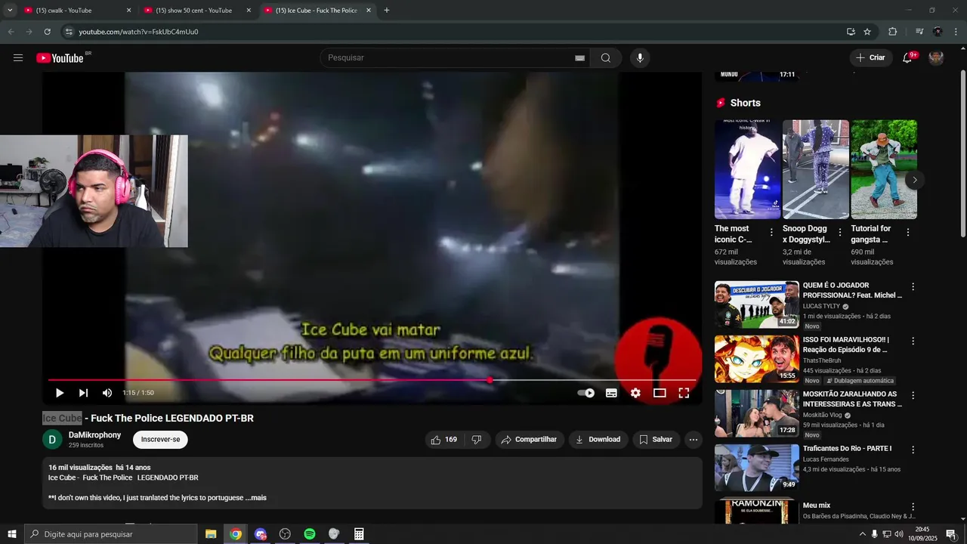Open the Criar menu
This screenshot has height=544, width=967.
870,57
